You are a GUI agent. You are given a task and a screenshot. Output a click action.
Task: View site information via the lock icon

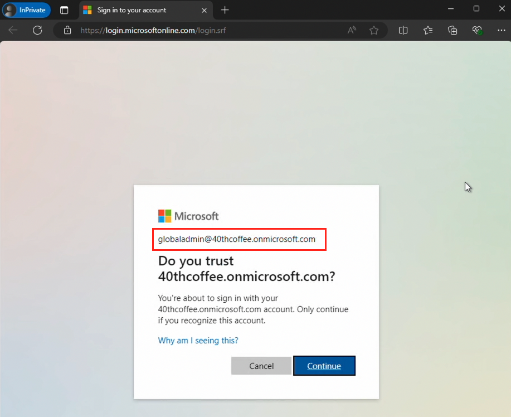pyautogui.click(x=67, y=30)
